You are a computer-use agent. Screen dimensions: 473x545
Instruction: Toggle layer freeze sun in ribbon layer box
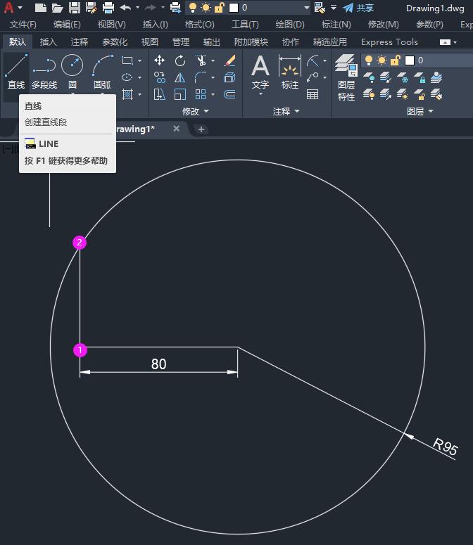click(x=382, y=60)
